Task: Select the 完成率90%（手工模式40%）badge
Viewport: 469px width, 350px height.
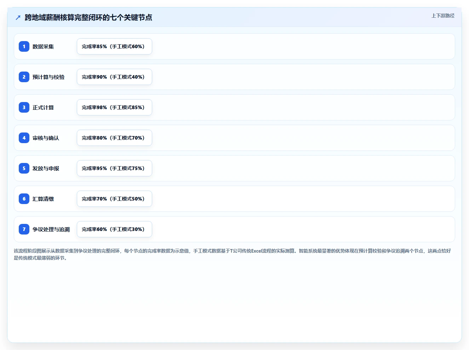Action: pyautogui.click(x=114, y=77)
